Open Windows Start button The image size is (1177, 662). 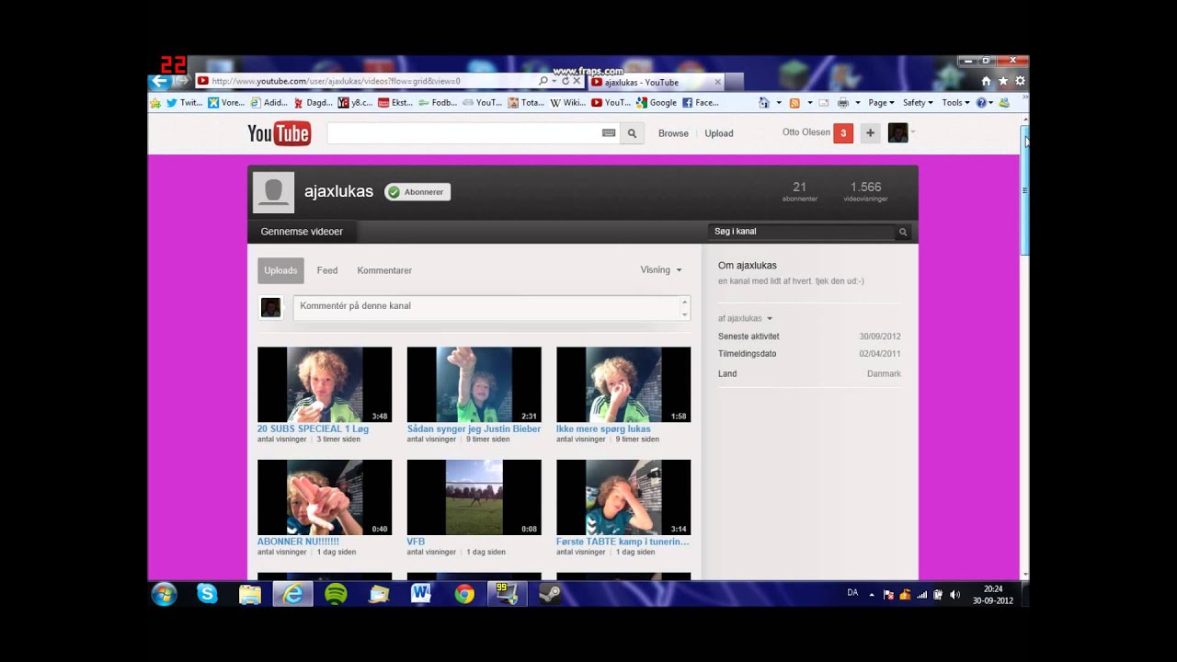165,594
